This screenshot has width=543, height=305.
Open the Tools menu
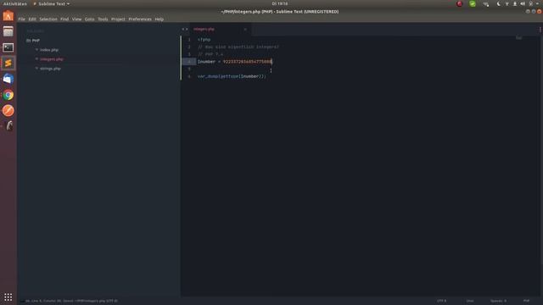[103, 19]
